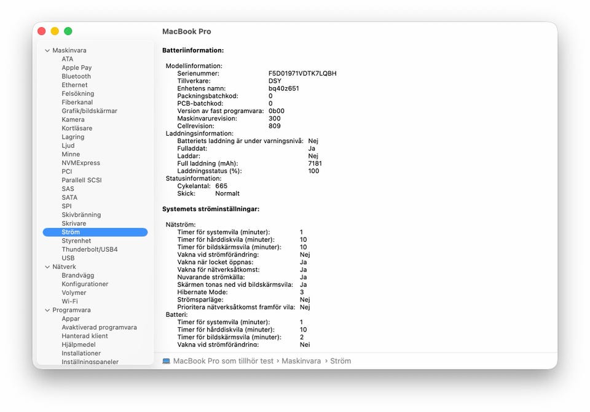Select the highlighted Ström item
The width and height of the screenshot is (590, 412).
pyautogui.click(x=95, y=232)
